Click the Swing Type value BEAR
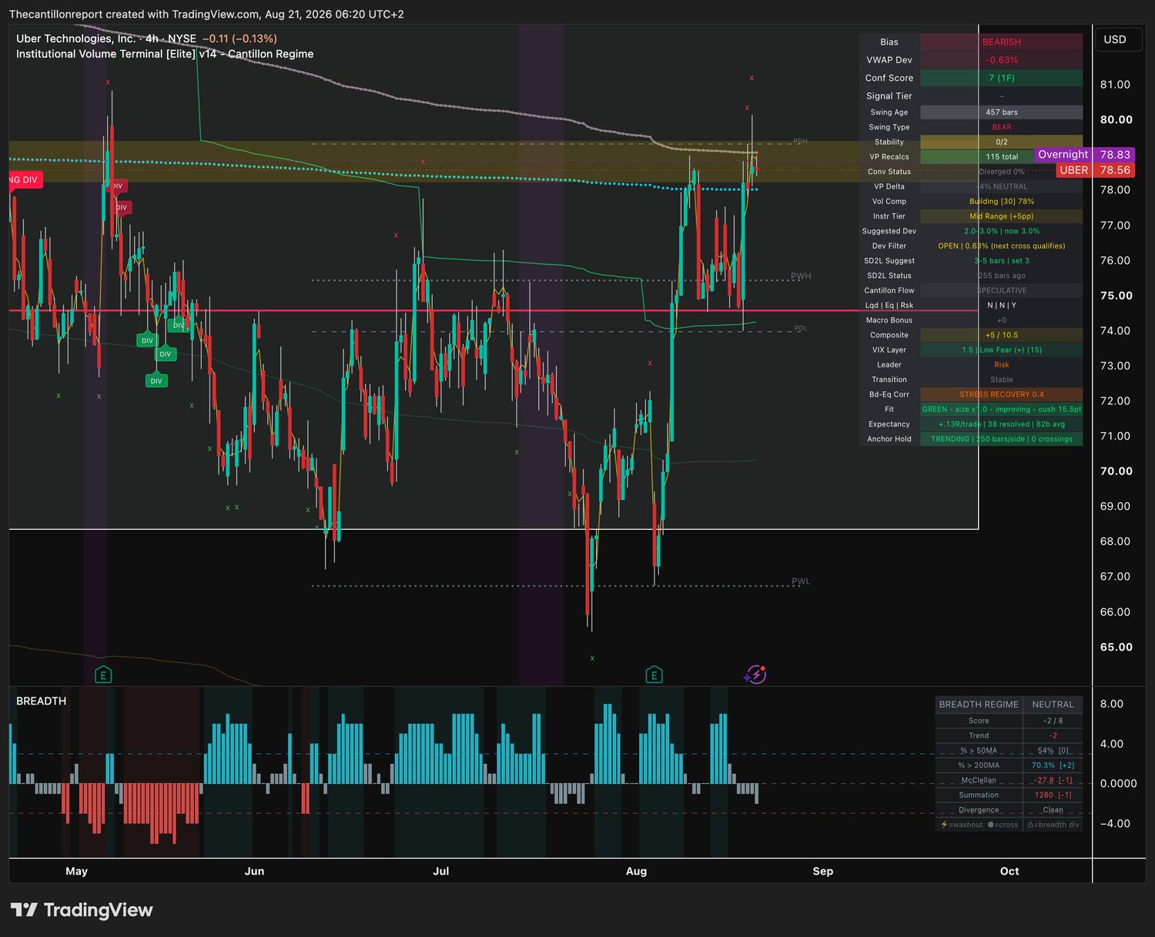The height and width of the screenshot is (937, 1155). point(1002,127)
